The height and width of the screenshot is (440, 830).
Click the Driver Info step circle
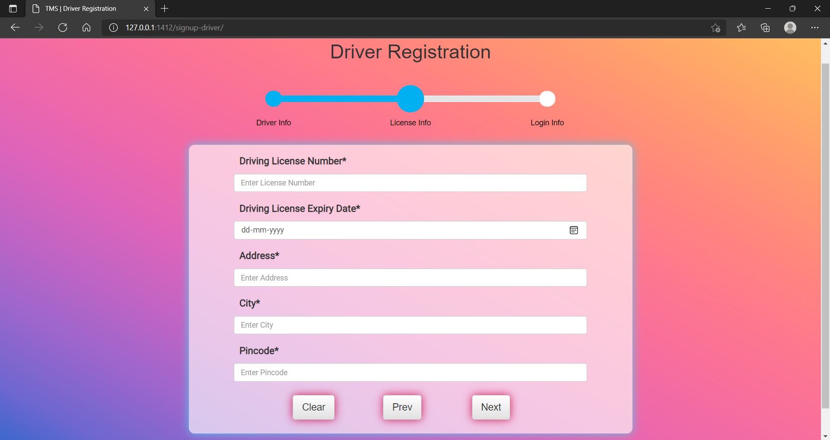(274, 99)
